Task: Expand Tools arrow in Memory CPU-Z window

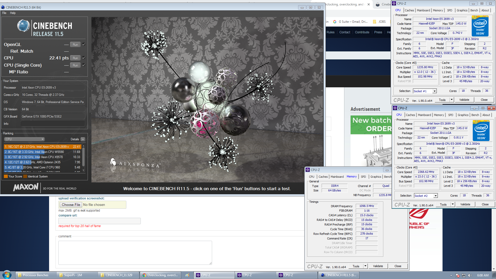Action: pyautogui.click(x=365, y=266)
